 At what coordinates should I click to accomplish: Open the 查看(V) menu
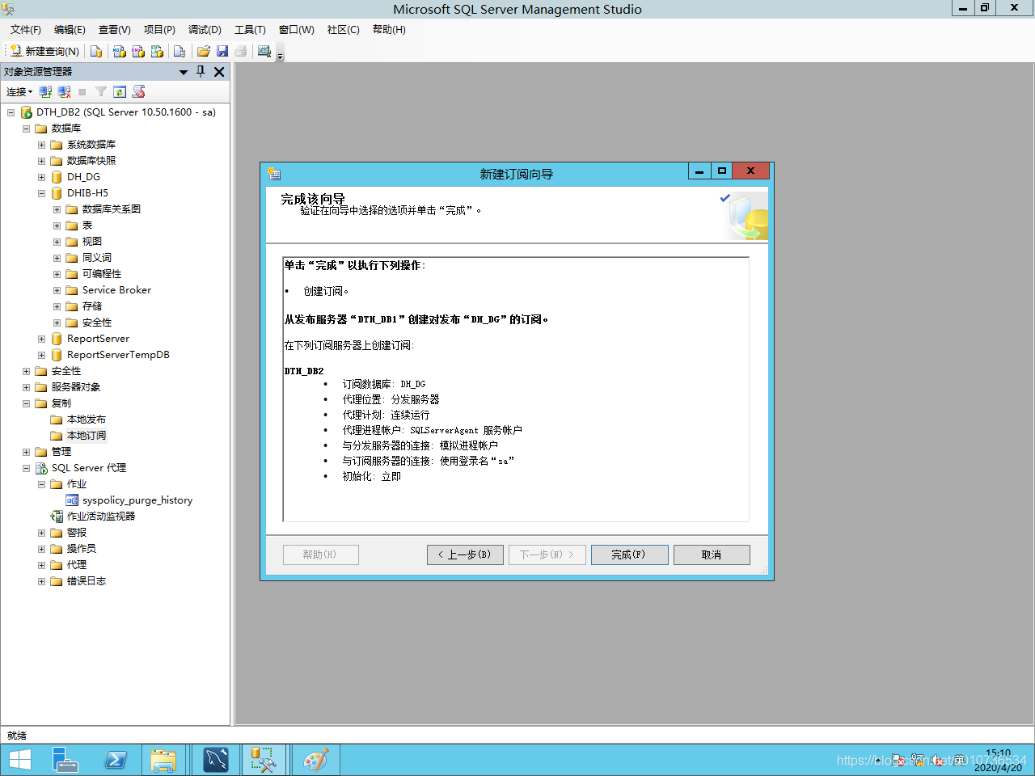tap(115, 29)
